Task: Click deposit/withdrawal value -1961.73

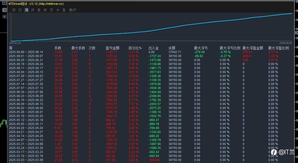Action: point(155,68)
